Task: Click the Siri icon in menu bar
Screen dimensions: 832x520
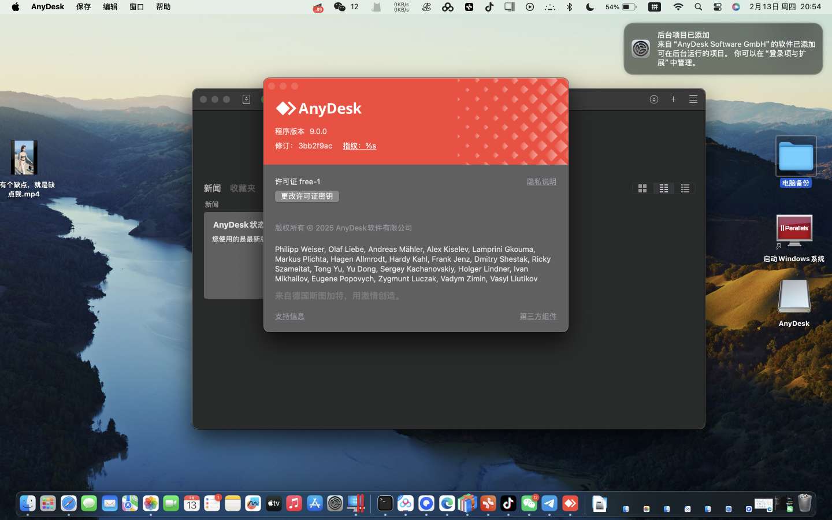Action: click(736, 7)
